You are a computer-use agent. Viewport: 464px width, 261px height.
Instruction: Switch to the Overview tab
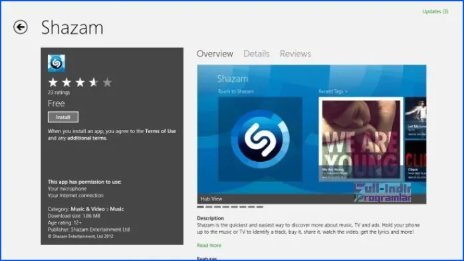[215, 54]
